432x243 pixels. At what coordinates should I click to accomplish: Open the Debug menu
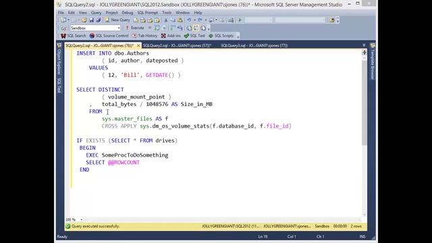[128, 13]
